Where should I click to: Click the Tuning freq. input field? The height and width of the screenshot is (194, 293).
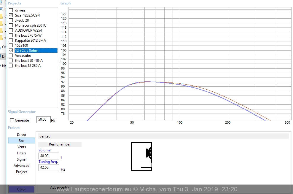49,167
